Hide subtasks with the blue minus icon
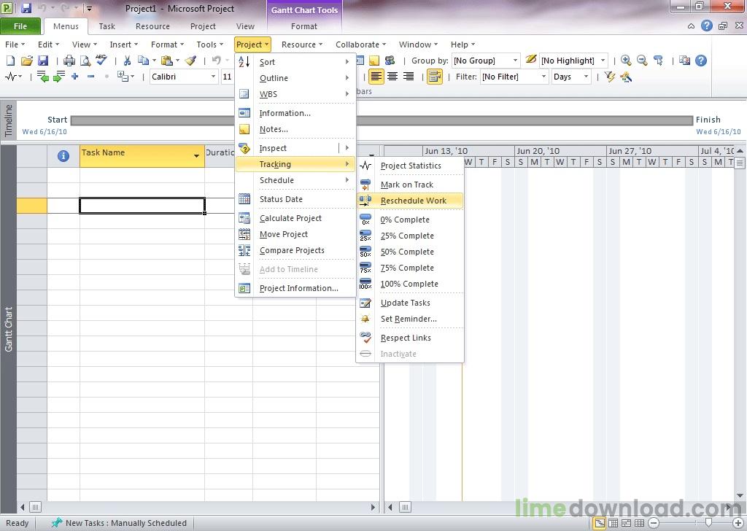 (90, 76)
